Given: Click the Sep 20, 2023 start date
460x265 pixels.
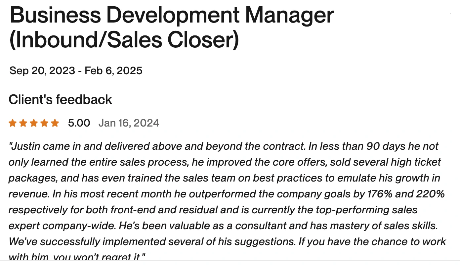Looking at the screenshot, I should [42, 71].
